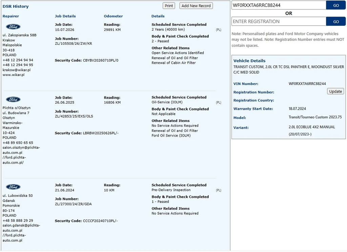Viewport: 347px width, 252px height.
Task: Click GO next to the VIN field
Action: tap(336, 5)
